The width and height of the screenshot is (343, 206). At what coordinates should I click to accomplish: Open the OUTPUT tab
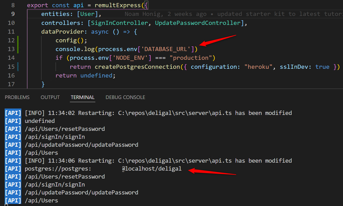point(50,97)
